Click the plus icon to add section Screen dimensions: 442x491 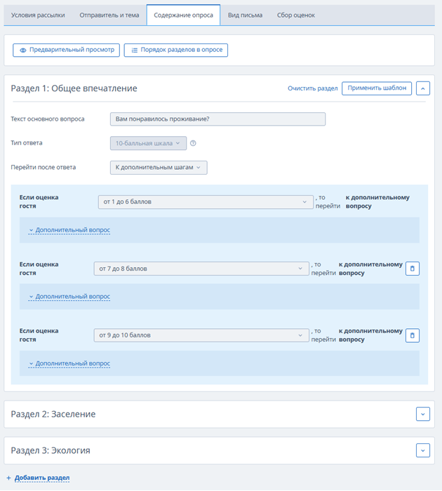[x=9, y=478]
